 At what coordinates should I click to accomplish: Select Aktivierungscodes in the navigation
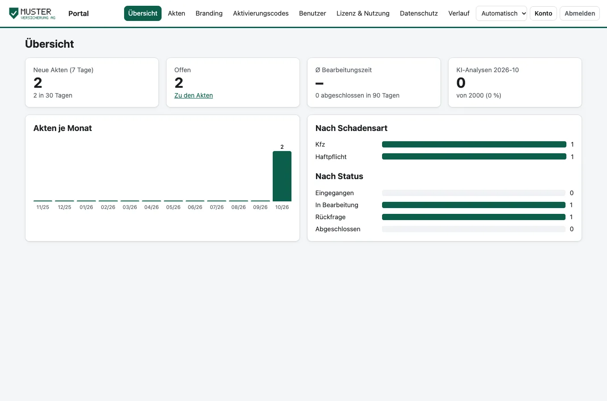pos(261,13)
